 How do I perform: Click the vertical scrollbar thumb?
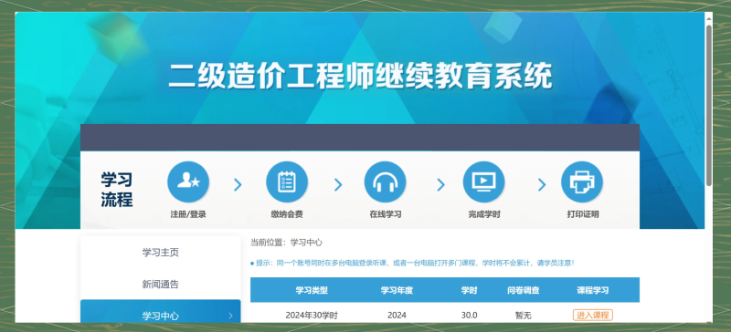(709, 106)
